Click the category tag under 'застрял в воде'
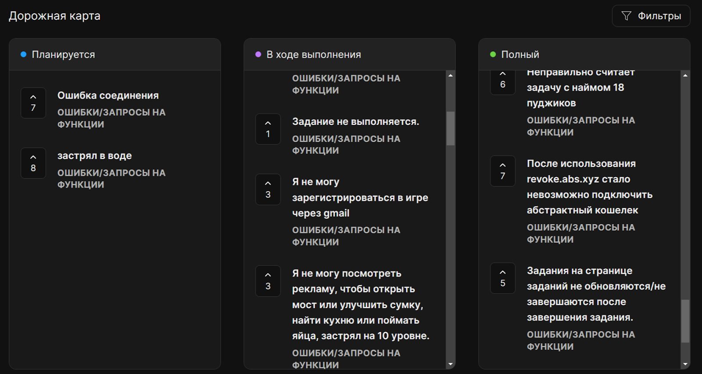Viewport: 702px width, 374px height. click(111, 179)
